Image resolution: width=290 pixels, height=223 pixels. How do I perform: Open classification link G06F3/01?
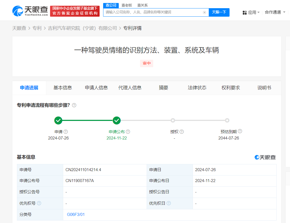[x=76, y=215]
